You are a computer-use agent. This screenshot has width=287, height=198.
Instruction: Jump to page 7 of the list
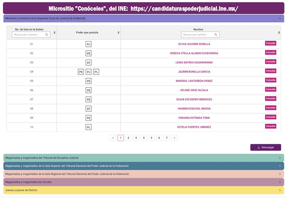pos(166,138)
